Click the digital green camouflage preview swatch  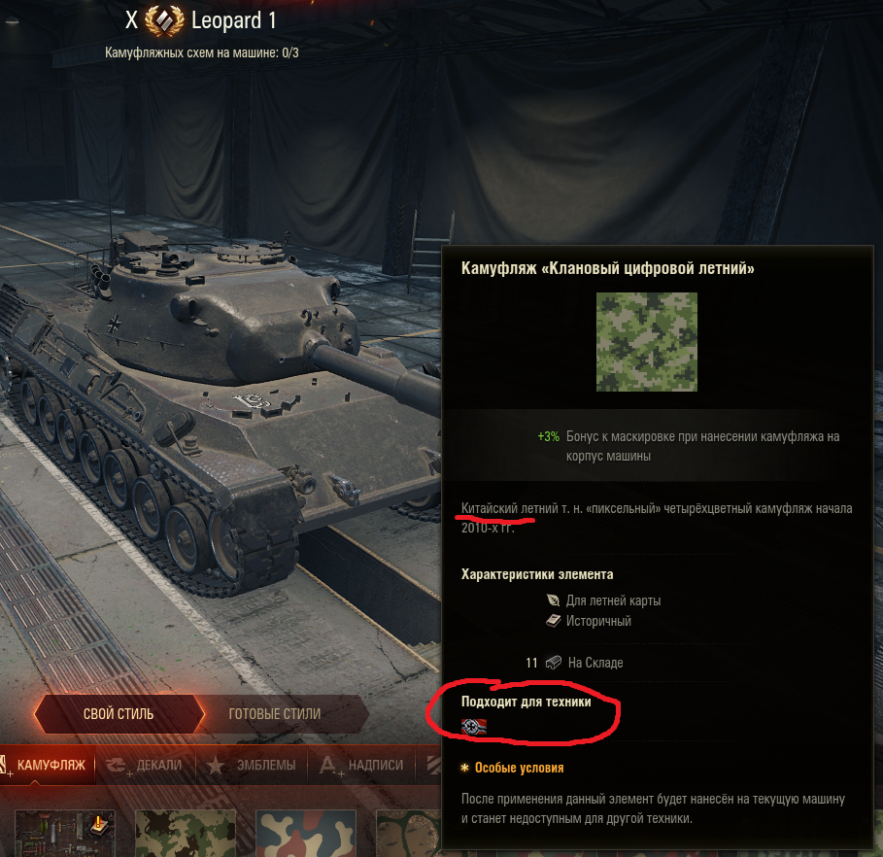click(647, 342)
